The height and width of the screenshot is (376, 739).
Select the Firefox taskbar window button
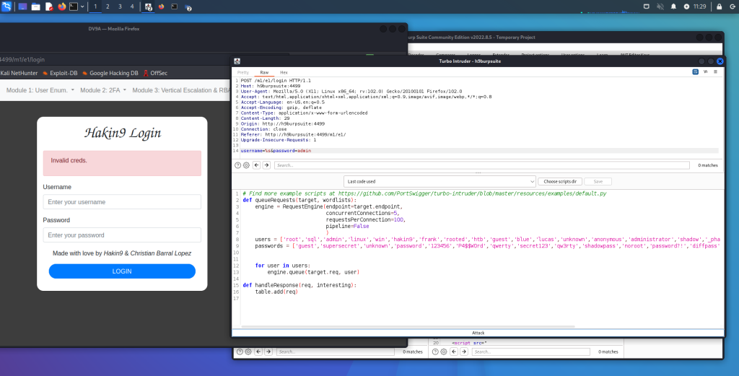pyautogui.click(x=162, y=6)
